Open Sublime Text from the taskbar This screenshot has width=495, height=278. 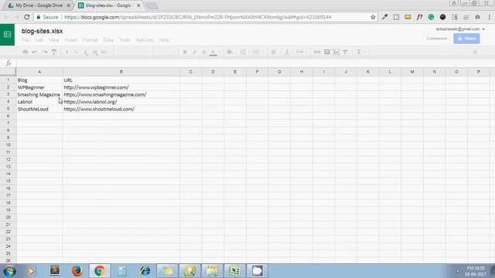(55, 271)
